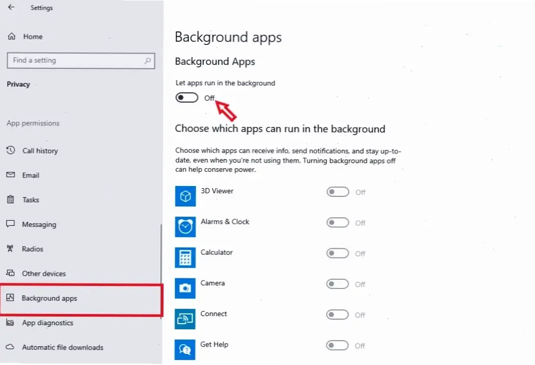Go back using the back arrow
The width and height of the screenshot is (535, 365).
[11, 8]
